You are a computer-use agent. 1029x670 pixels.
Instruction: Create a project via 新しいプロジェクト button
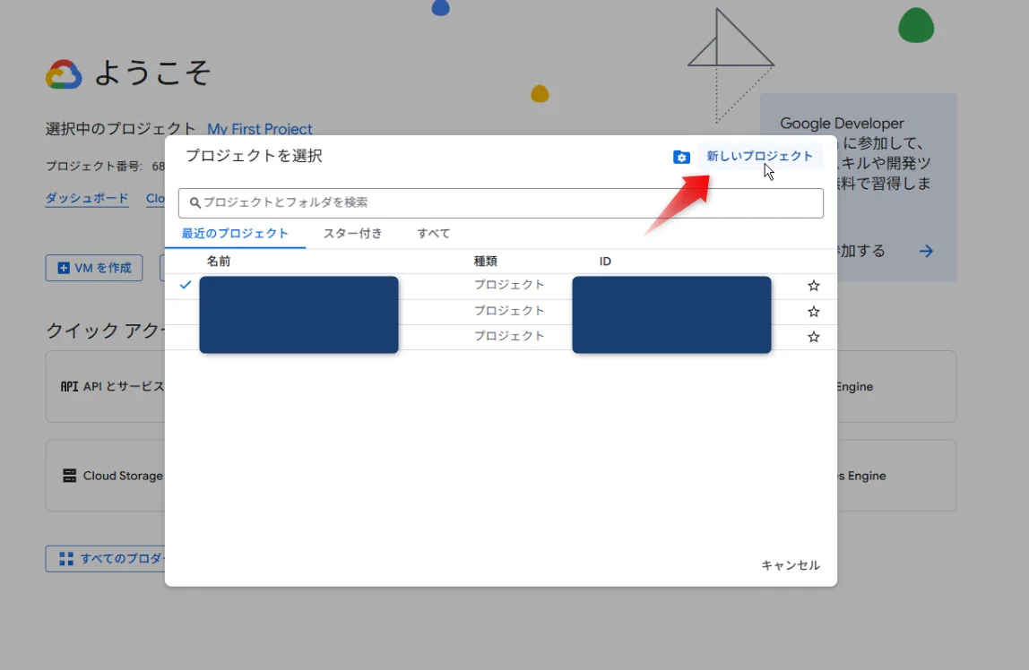click(759, 157)
